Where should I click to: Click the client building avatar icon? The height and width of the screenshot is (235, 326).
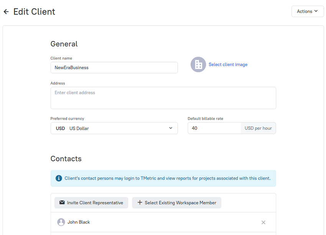198,65
